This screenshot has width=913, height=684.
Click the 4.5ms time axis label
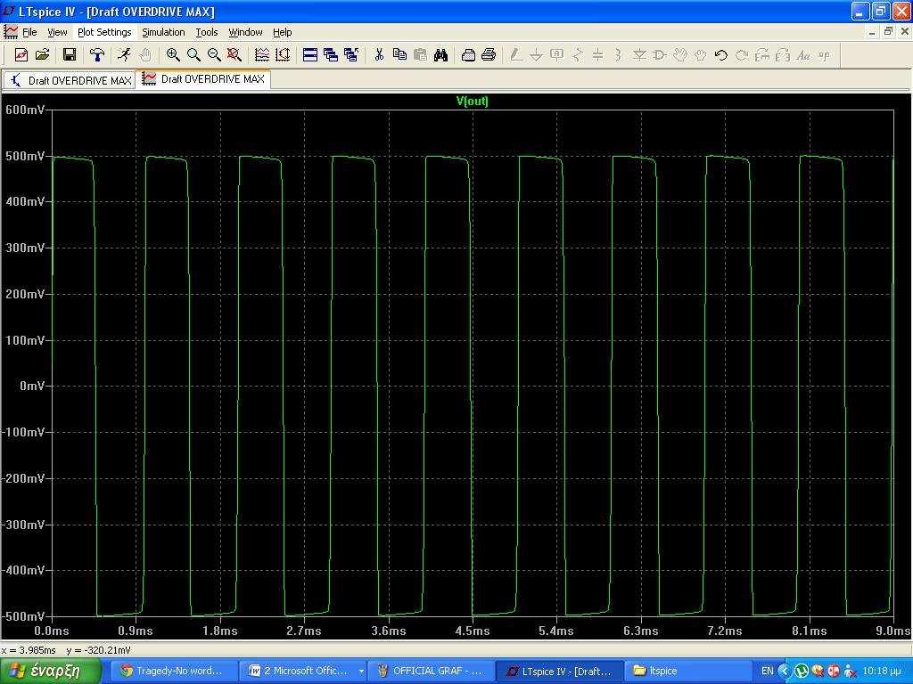point(473,631)
